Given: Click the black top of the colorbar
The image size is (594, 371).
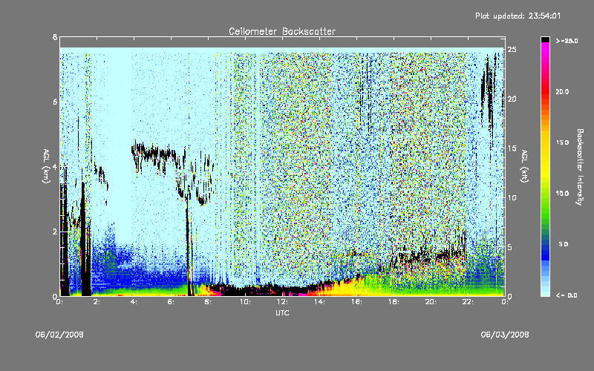Looking at the screenshot, I should click(x=545, y=39).
